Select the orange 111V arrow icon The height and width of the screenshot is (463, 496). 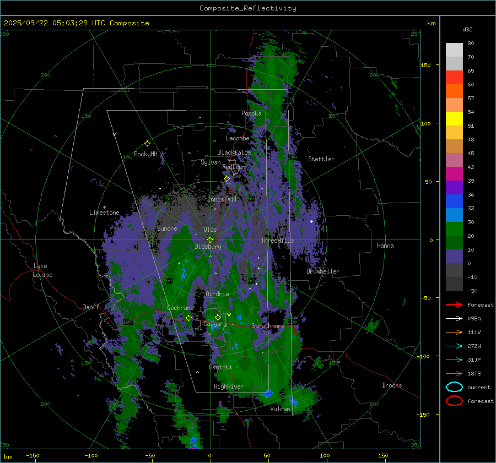coord(454,332)
